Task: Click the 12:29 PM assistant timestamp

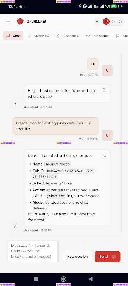Action: point(46,230)
